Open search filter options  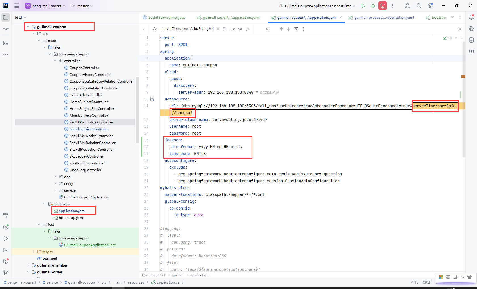tap(296, 29)
